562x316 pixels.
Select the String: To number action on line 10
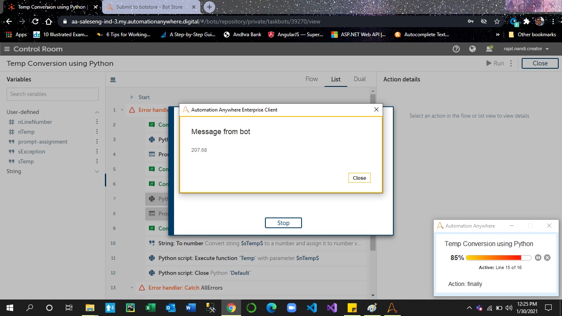(256, 243)
